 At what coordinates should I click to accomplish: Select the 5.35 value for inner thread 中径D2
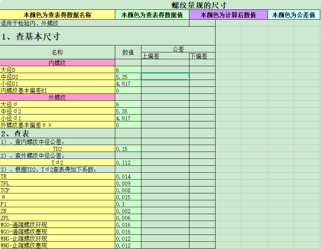pyautogui.click(x=128, y=77)
